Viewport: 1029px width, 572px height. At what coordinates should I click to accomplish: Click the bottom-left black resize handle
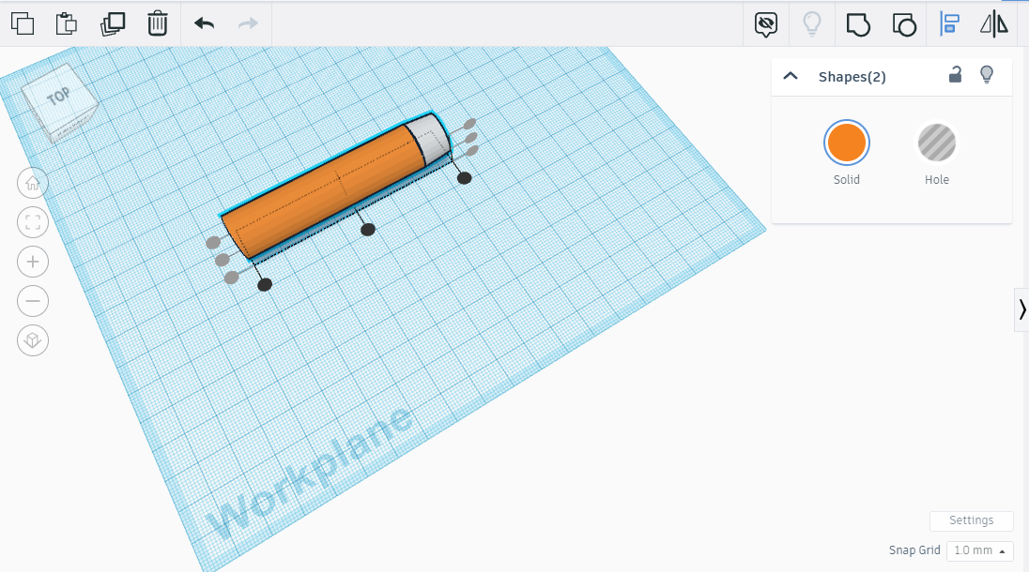(265, 284)
